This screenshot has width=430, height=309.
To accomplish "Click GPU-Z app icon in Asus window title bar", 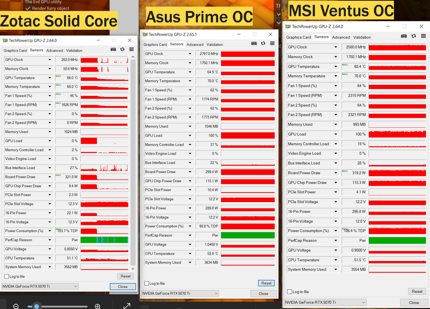I will click(x=145, y=34).
